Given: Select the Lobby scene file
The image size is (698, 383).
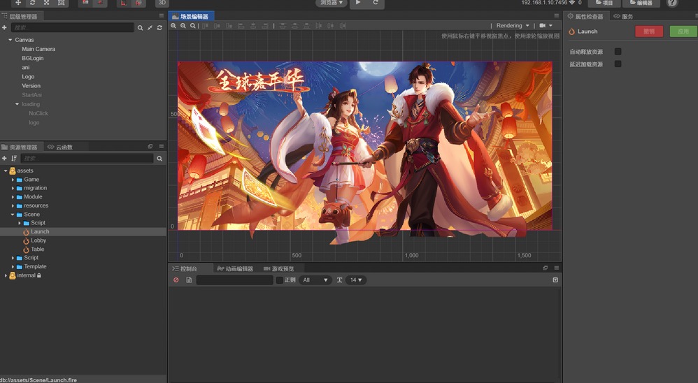Looking at the screenshot, I should [38, 240].
